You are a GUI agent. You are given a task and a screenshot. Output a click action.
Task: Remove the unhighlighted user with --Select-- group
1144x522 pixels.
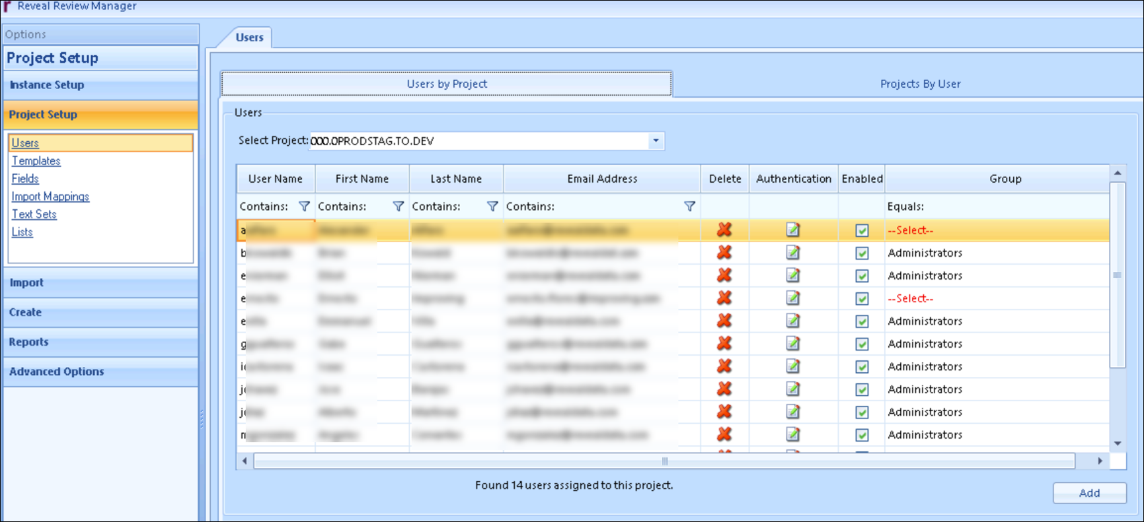pos(724,298)
